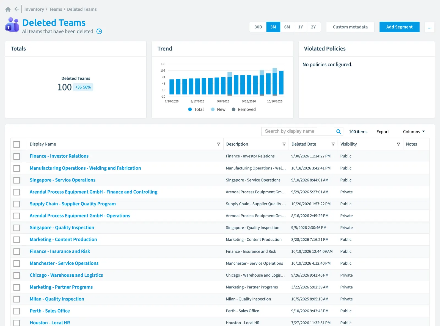440x326 pixels.
Task: Open Singapore - Service Operations link
Action: (x=62, y=180)
